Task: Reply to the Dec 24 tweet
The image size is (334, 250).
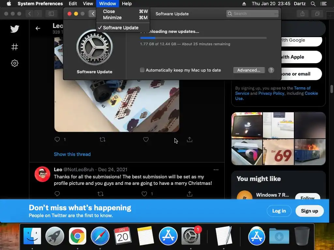Action: coord(57,194)
